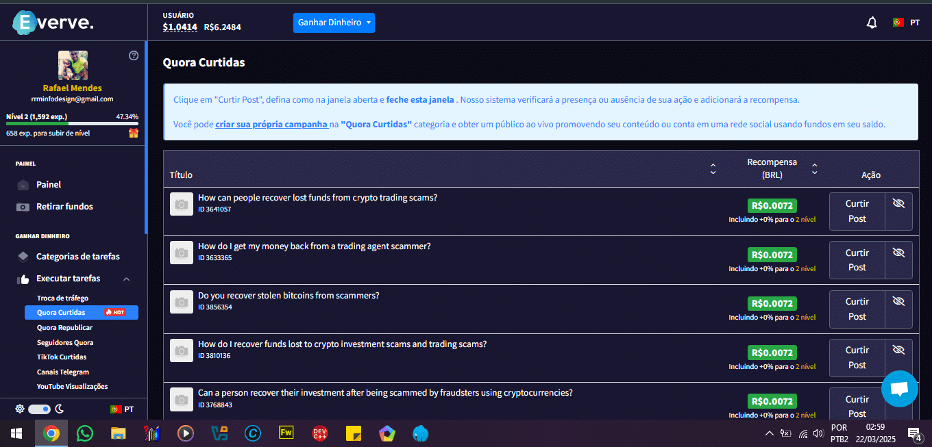Open TikTok Curtidas tasks

point(62,357)
